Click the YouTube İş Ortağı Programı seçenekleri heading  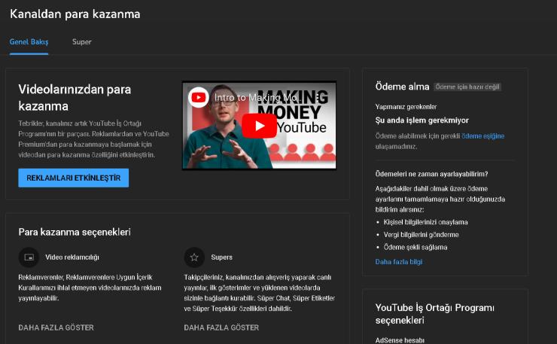click(x=434, y=314)
